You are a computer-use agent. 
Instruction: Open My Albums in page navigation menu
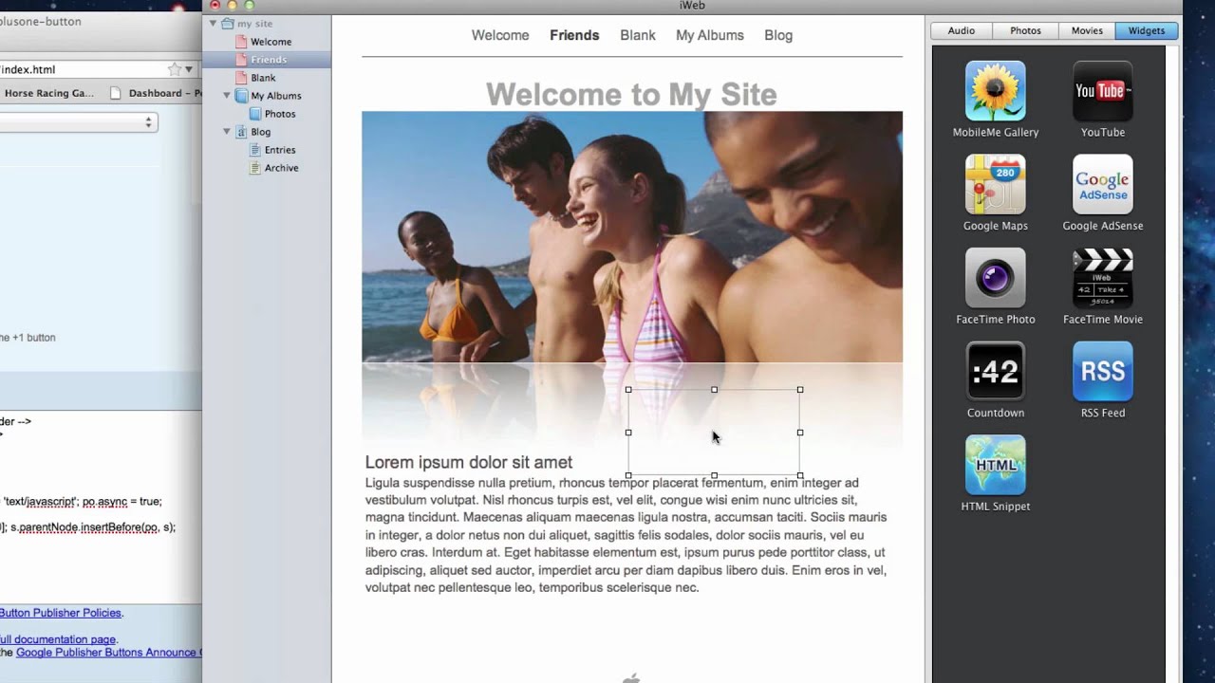coord(710,35)
